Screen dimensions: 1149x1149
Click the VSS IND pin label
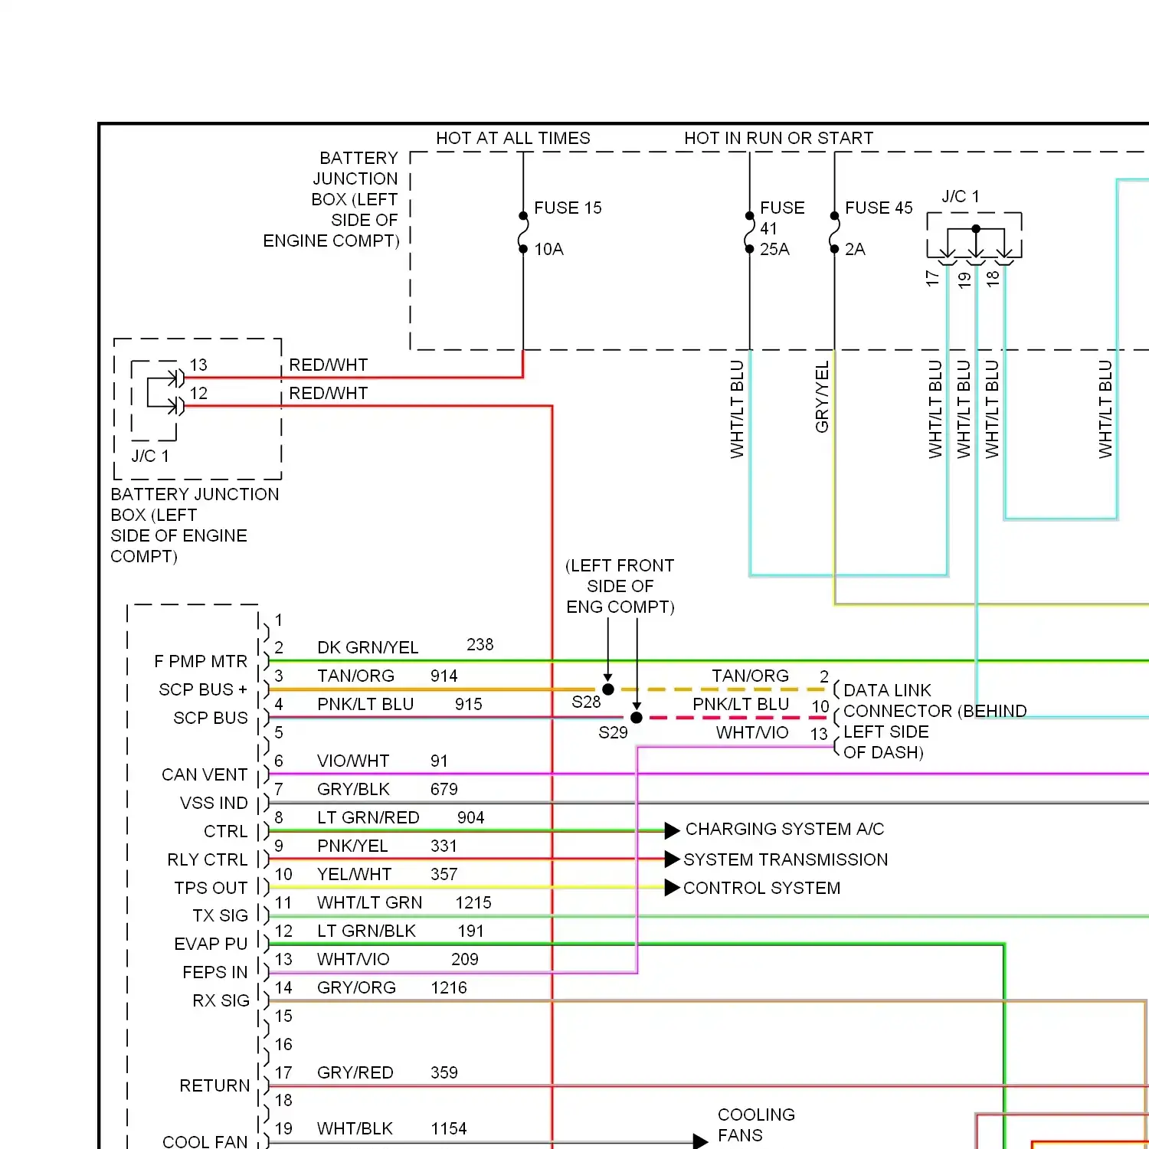[x=214, y=803]
